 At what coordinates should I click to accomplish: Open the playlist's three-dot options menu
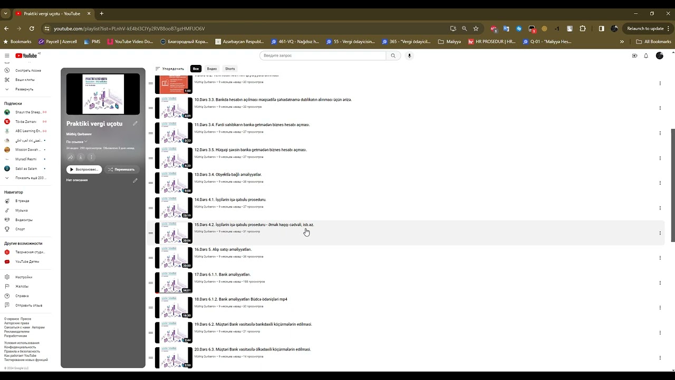[x=91, y=157]
